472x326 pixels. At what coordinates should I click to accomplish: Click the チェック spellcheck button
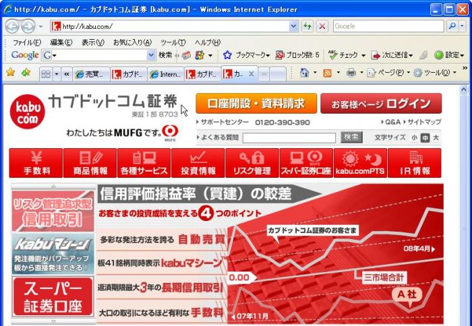tap(343, 55)
